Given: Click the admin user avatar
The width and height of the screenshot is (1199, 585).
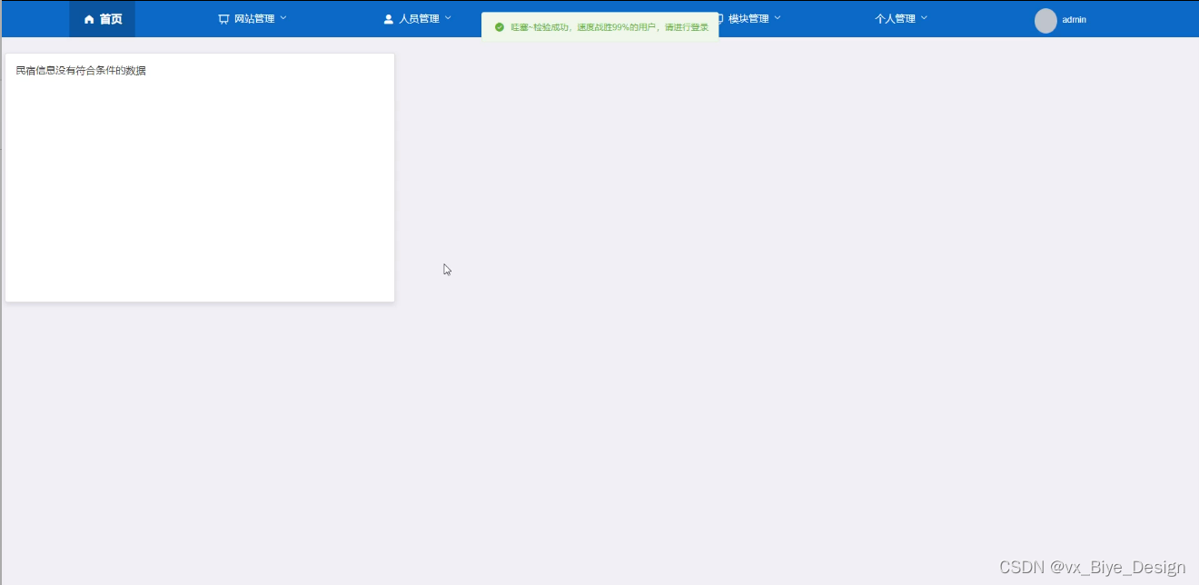Looking at the screenshot, I should tap(1045, 21).
